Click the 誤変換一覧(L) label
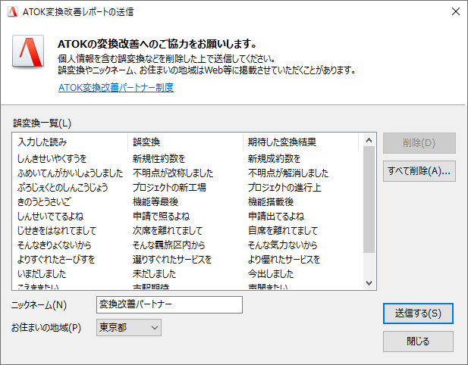The image size is (468, 365). point(42,123)
